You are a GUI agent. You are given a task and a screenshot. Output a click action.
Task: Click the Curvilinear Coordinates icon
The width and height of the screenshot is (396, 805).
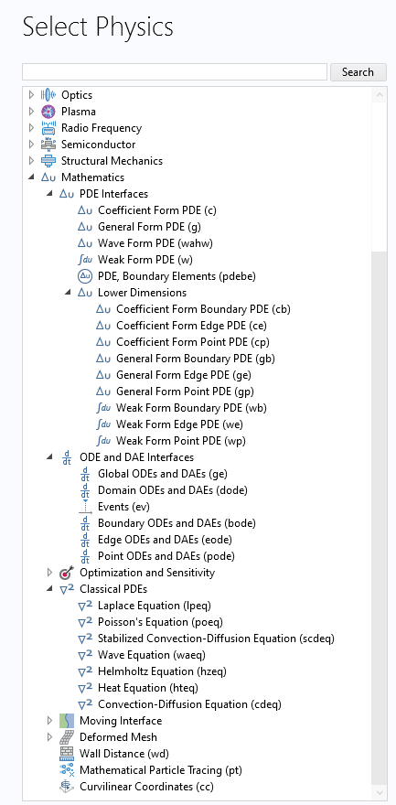click(x=67, y=786)
